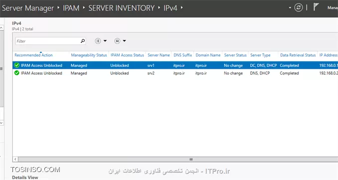Navigate to SERVER INVENTORY breadcrumb
Image resolution: width=338 pixels, height=180 pixels.
(121, 8)
